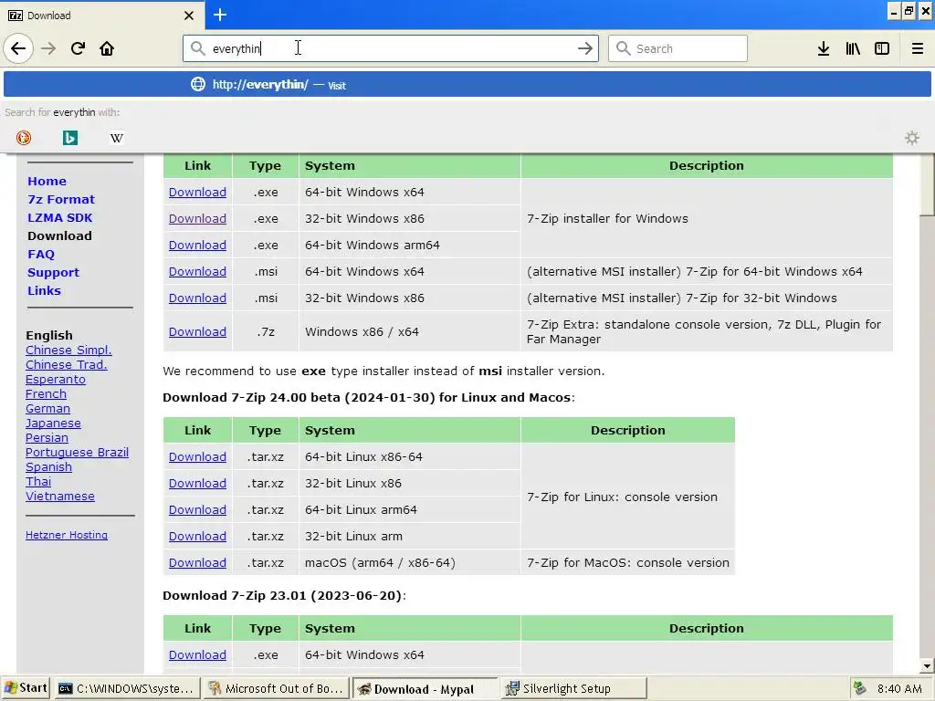Screen dimensions: 935x701
Task: Switch language to Thai
Action: pos(38,481)
